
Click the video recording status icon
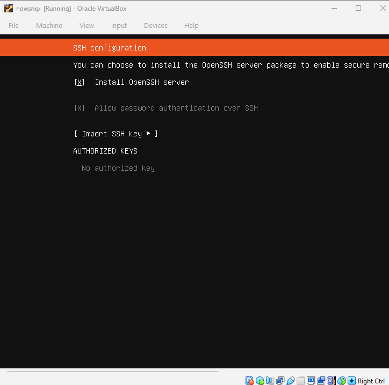[x=321, y=381]
